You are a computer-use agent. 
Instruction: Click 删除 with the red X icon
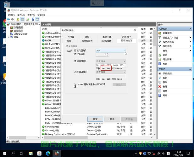(x=165, y=86)
